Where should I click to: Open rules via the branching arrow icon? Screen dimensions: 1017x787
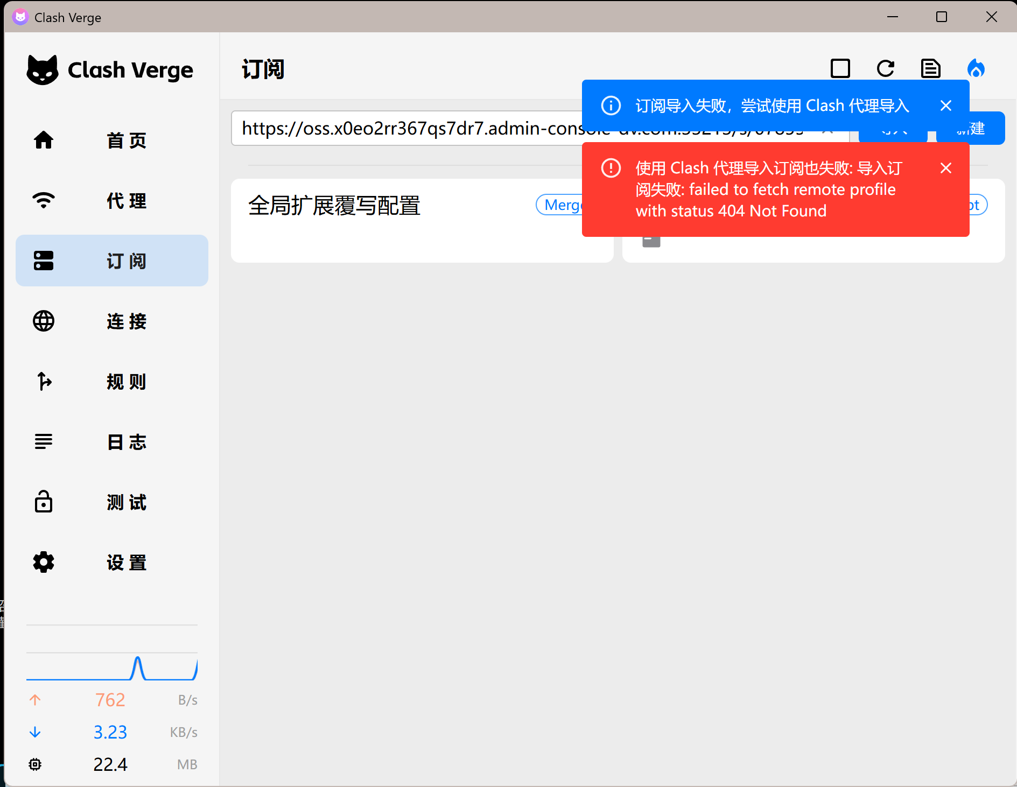(x=44, y=381)
